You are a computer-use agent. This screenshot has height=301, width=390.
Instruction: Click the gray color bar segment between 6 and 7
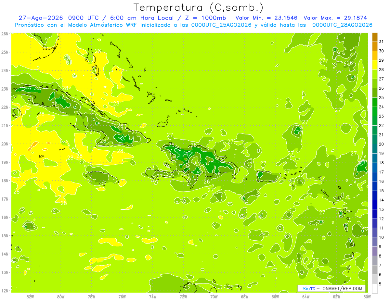click(x=375, y=270)
